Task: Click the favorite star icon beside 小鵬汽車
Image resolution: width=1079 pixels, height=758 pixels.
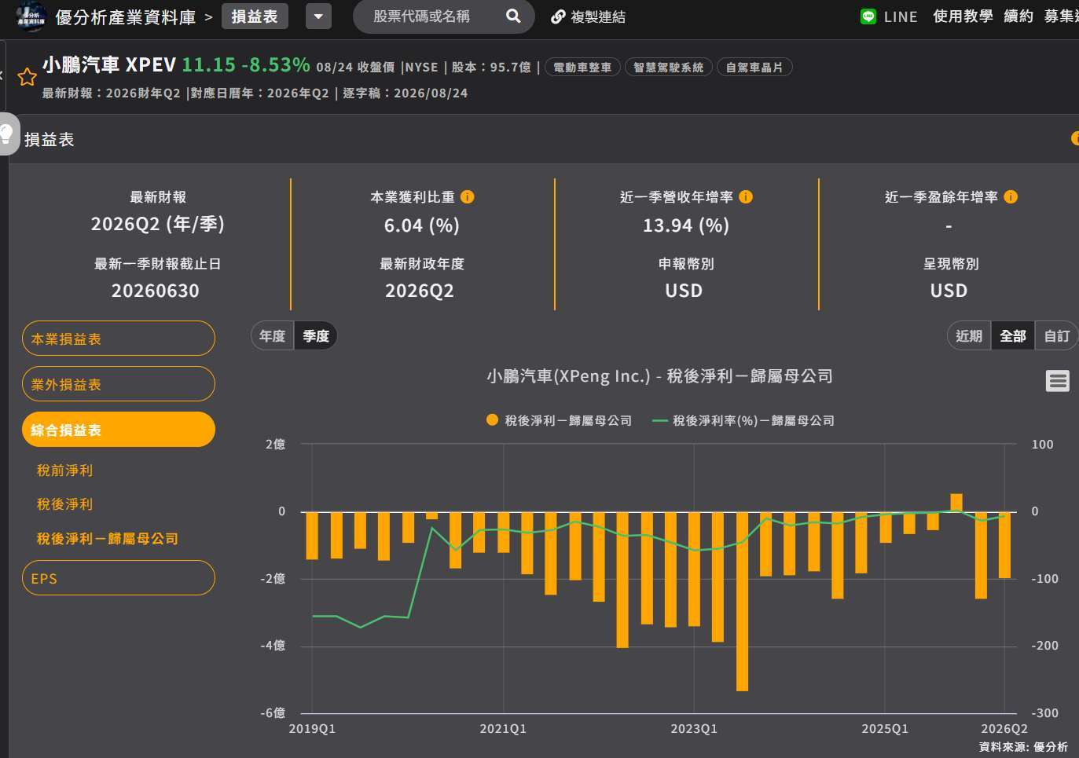Action: pos(28,76)
